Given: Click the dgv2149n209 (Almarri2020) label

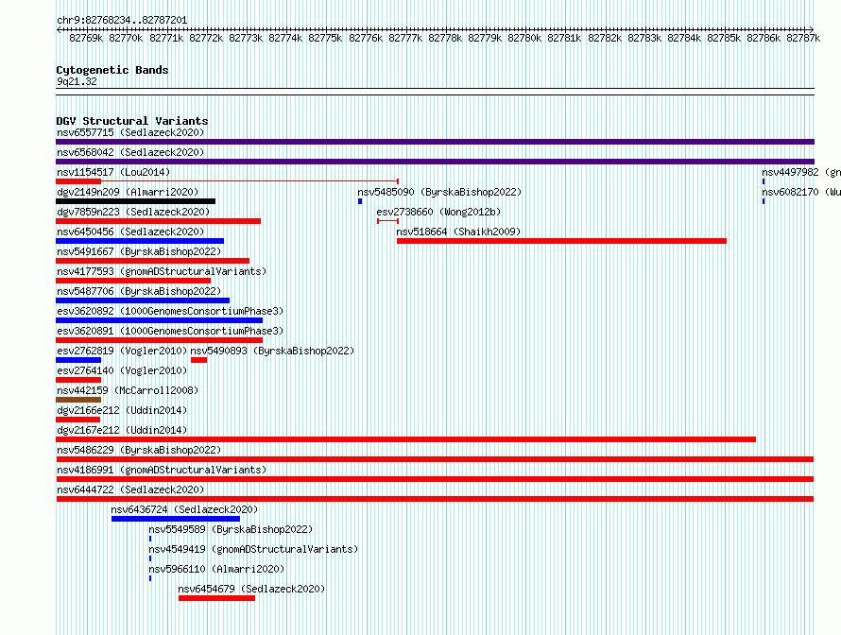Looking at the screenshot, I should tap(128, 192).
